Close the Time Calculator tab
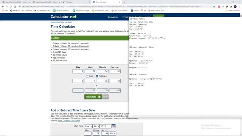 click(x=119, y=2)
